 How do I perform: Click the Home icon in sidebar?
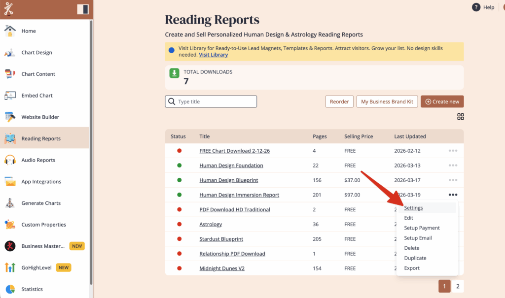(10, 31)
